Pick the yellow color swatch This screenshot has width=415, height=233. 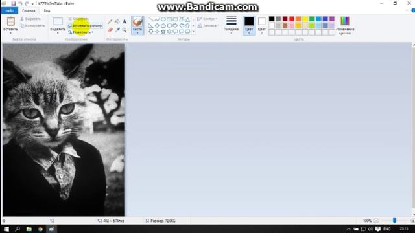(305, 19)
